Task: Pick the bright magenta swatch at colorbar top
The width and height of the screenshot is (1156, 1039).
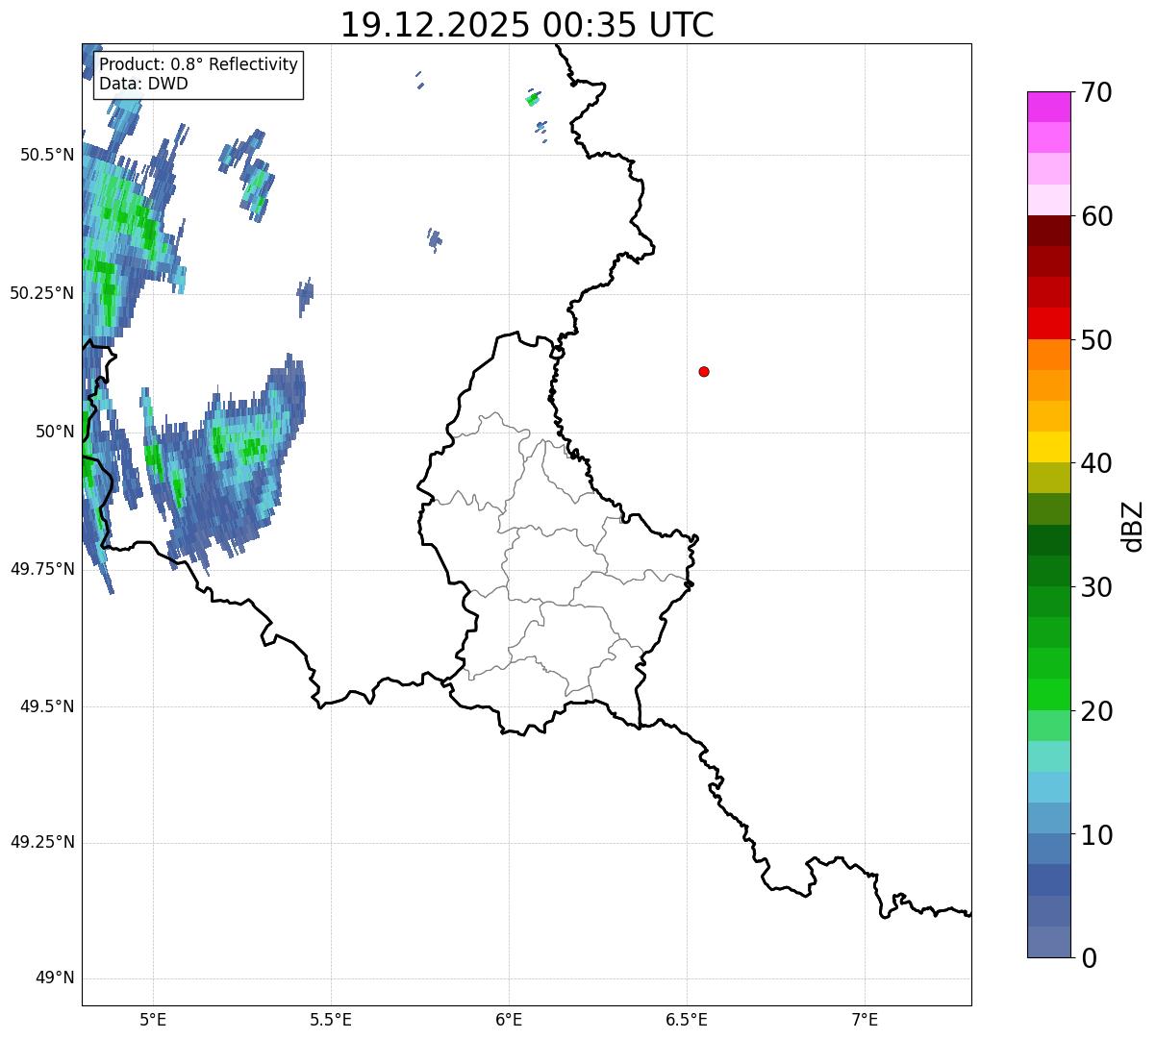Action: (1049, 107)
